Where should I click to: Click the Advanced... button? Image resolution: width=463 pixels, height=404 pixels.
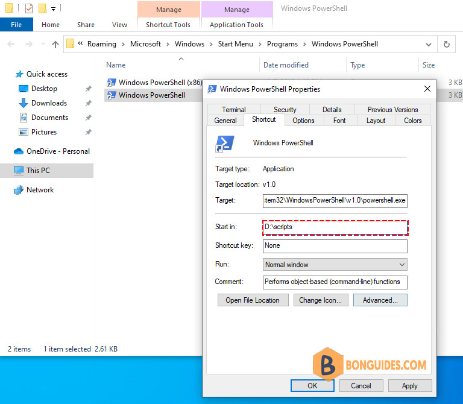(x=380, y=300)
